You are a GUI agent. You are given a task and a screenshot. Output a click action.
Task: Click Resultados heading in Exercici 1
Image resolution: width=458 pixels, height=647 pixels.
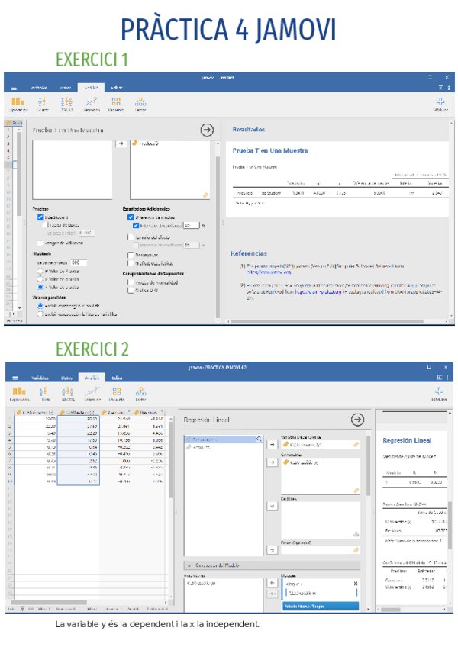[249, 129]
